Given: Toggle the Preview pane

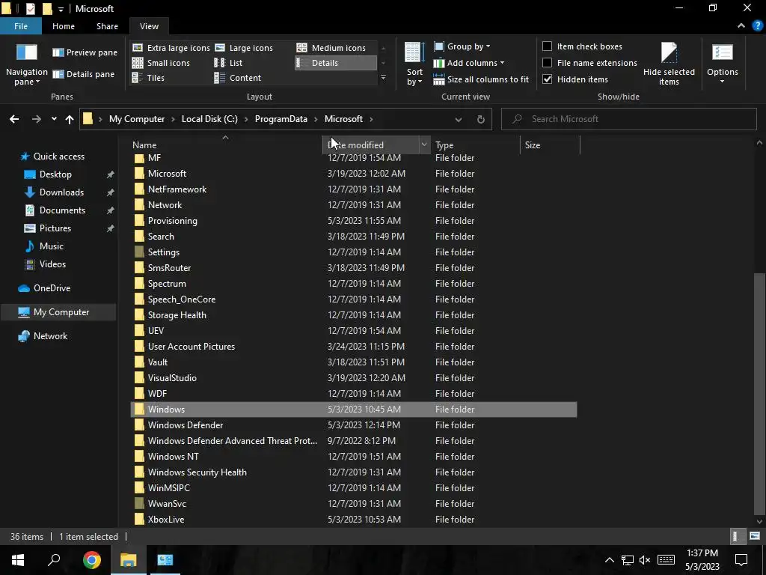Looking at the screenshot, I should click(x=85, y=52).
